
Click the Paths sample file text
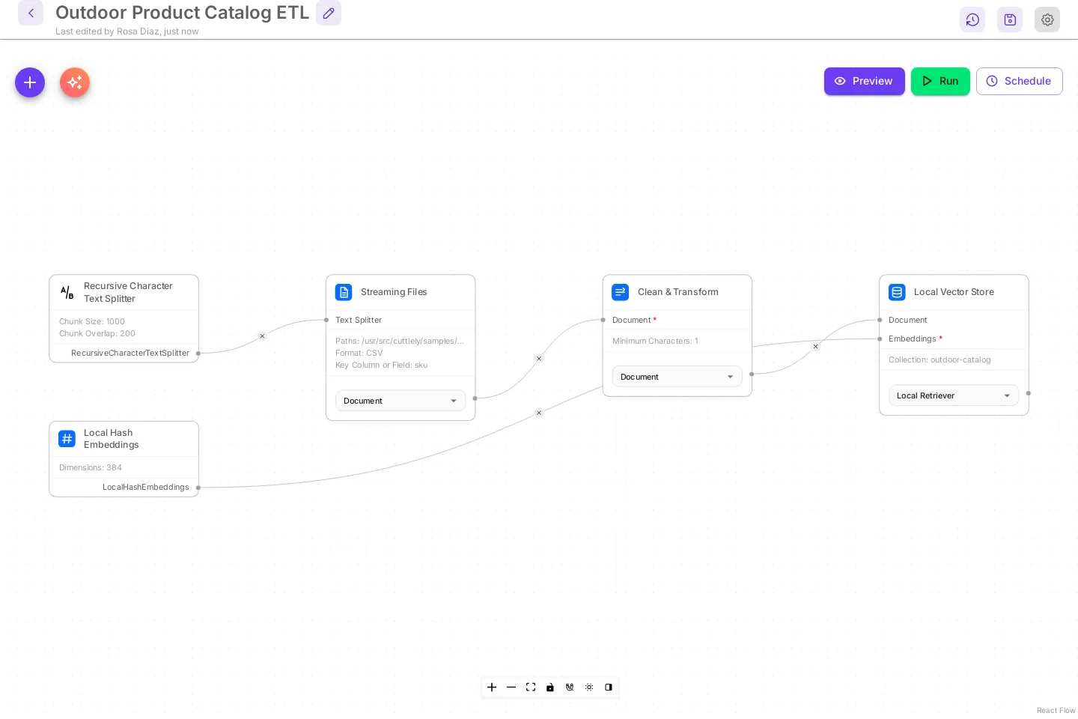(x=400, y=341)
